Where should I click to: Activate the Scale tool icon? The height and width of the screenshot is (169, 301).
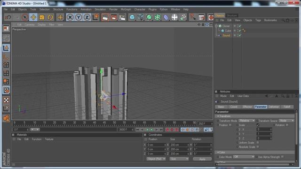coord(42,17)
